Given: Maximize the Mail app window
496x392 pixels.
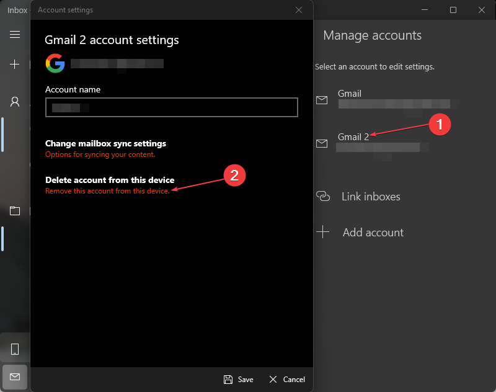Looking at the screenshot, I should point(453,10).
